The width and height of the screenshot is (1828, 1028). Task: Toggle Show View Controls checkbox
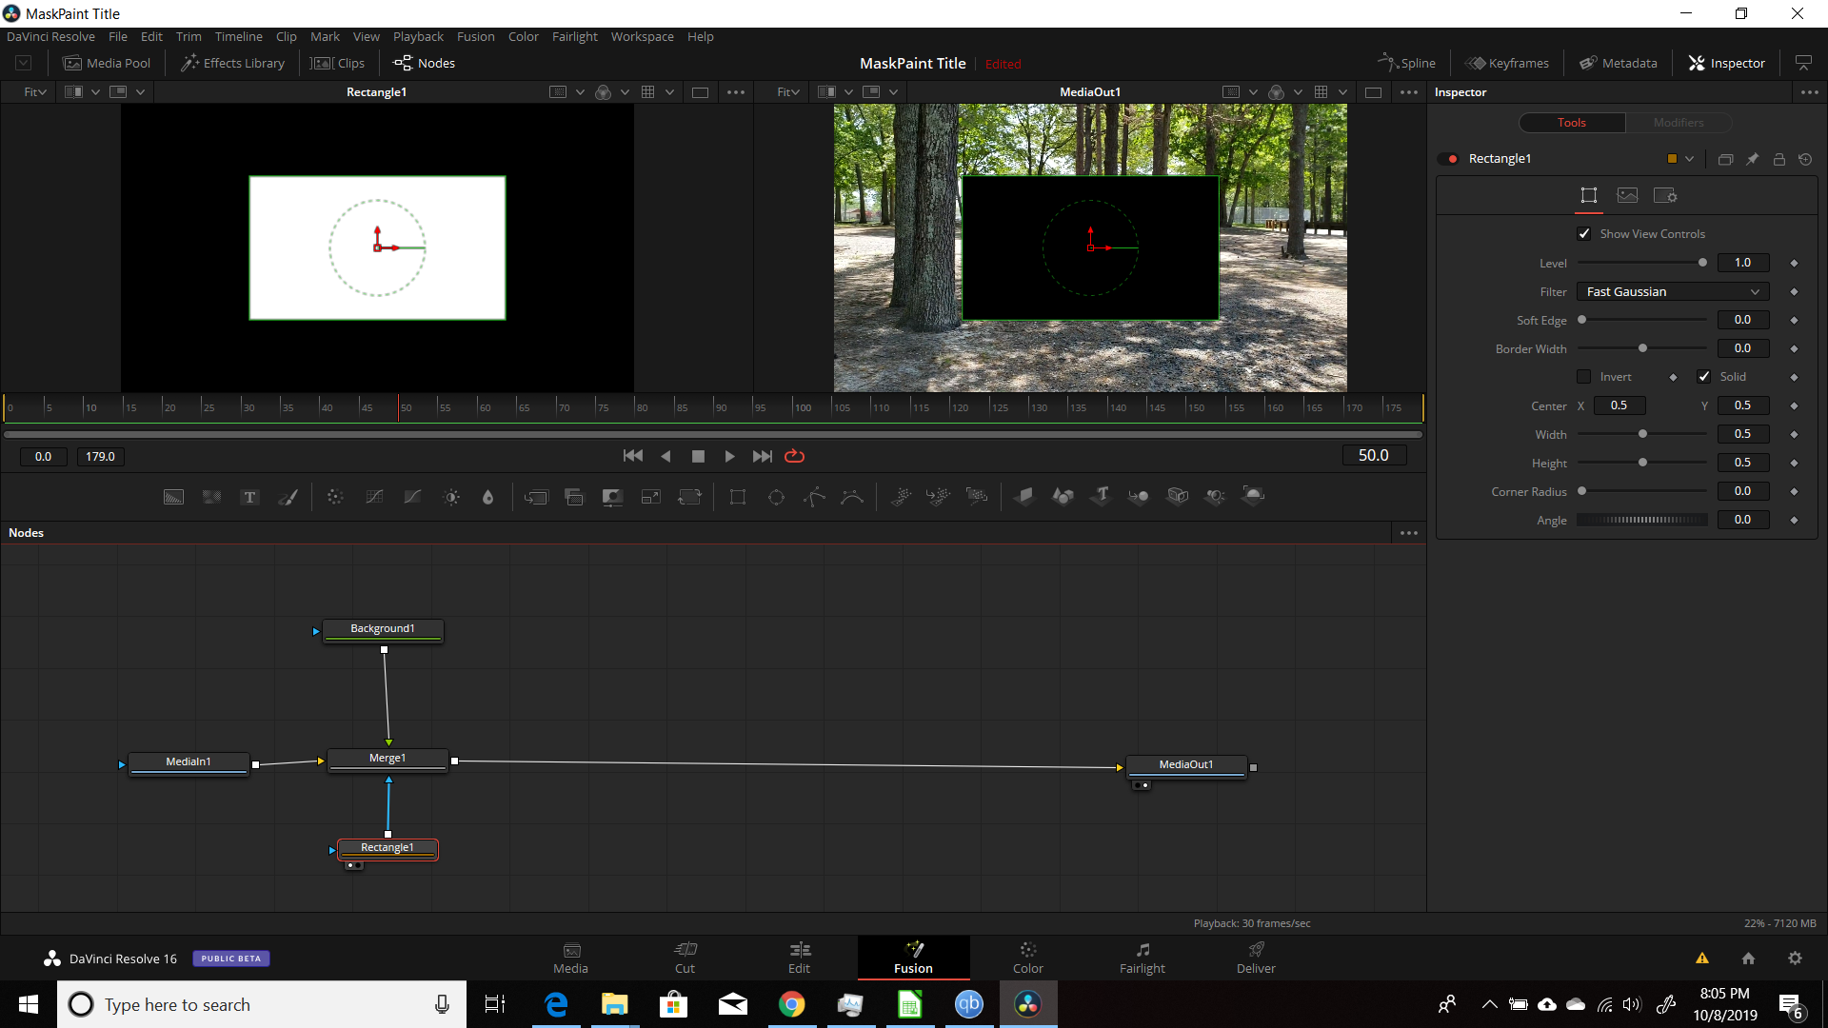tap(1584, 234)
